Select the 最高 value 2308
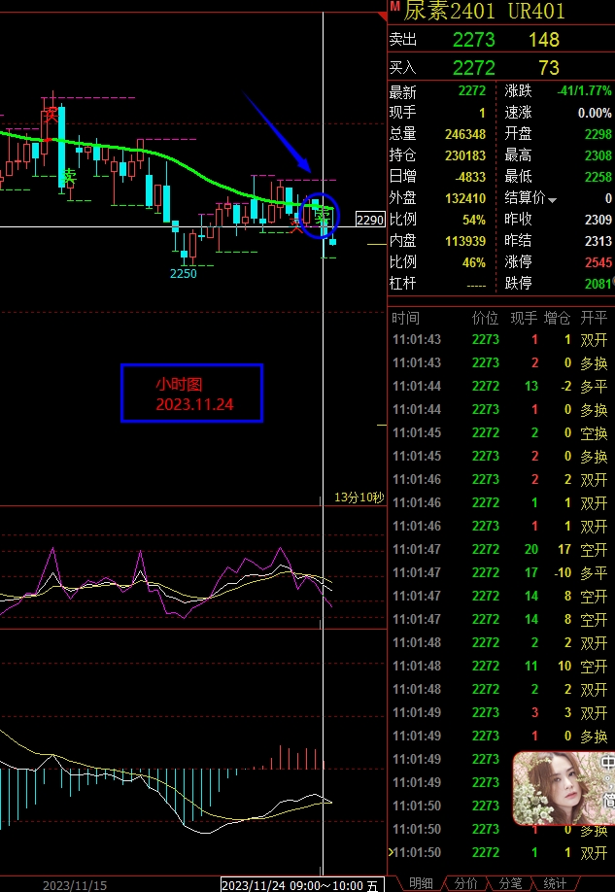 598,155
